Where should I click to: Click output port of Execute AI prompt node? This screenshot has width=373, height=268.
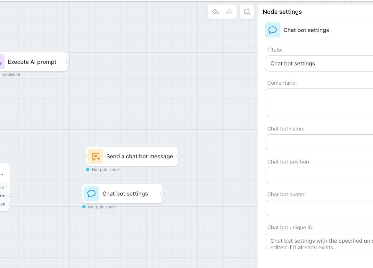click(x=68, y=62)
